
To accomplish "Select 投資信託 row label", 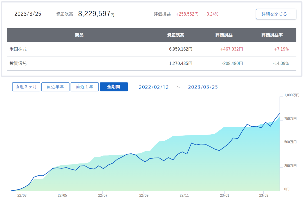I will 18,64.
